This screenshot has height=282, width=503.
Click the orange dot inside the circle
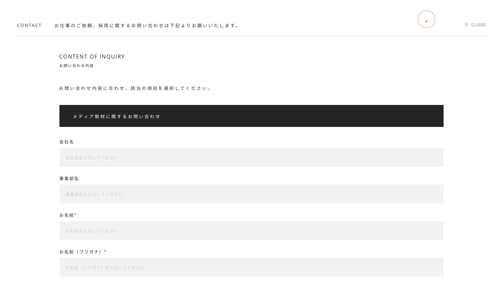pos(427,21)
